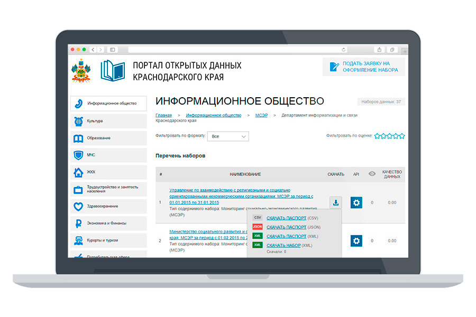The image size is (476, 317).
Task: Click the Скачать column header
Action: click(336, 174)
